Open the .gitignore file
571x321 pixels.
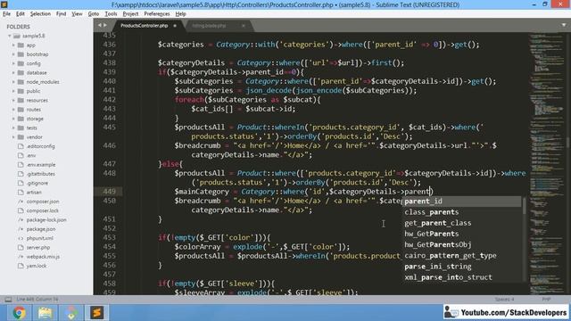click(37, 183)
